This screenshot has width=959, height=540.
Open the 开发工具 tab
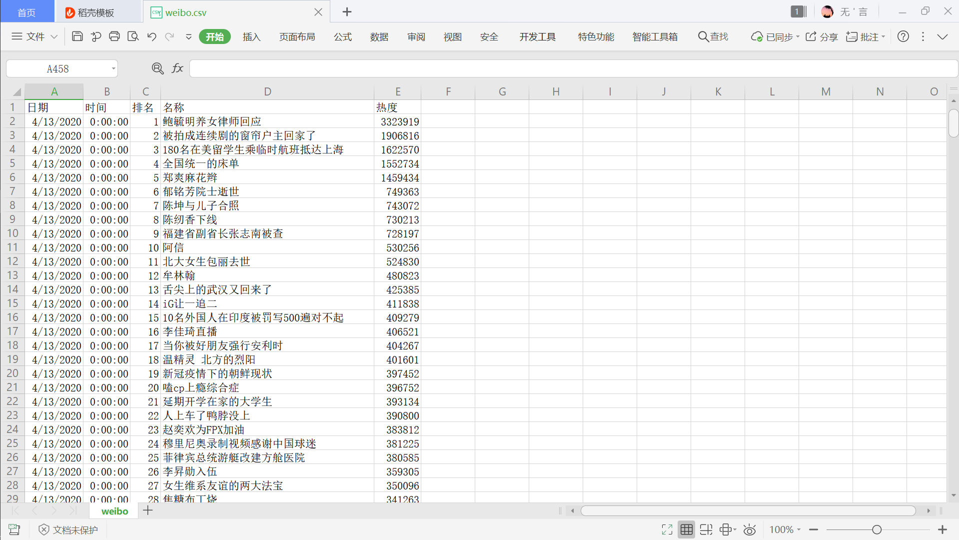coord(537,36)
